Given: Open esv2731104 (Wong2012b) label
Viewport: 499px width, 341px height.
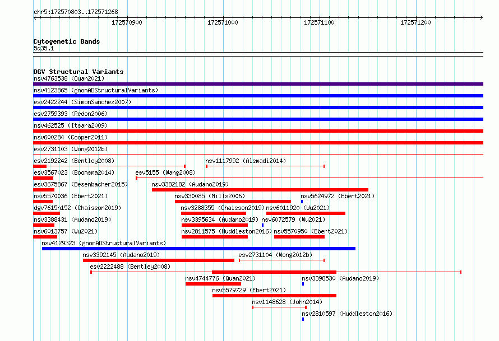Looking at the screenshot, I should 275,255.
